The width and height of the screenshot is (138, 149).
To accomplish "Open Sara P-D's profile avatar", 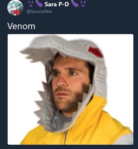I will pos(15,8).
